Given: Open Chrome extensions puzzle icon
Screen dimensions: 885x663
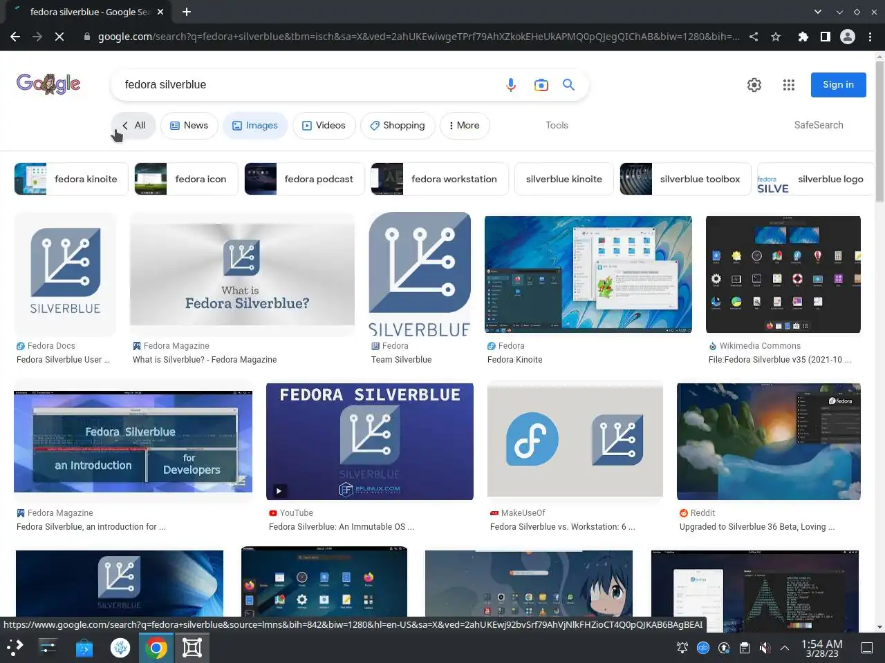Looking at the screenshot, I should tap(803, 37).
